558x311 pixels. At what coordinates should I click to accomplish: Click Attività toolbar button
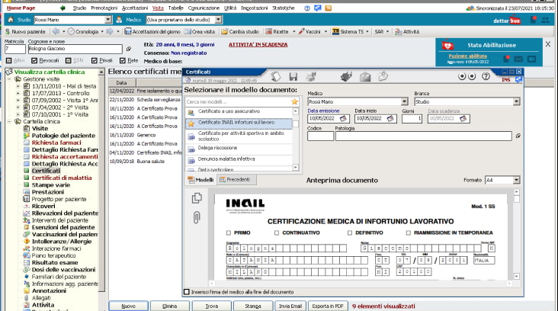(407, 32)
